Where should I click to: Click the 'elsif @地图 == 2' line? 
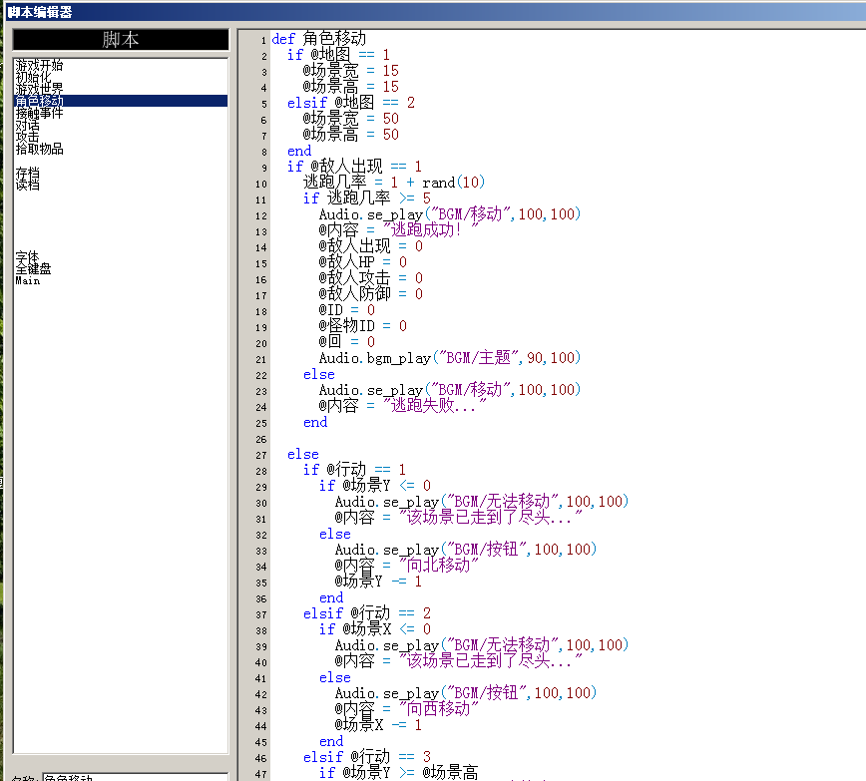point(351,103)
